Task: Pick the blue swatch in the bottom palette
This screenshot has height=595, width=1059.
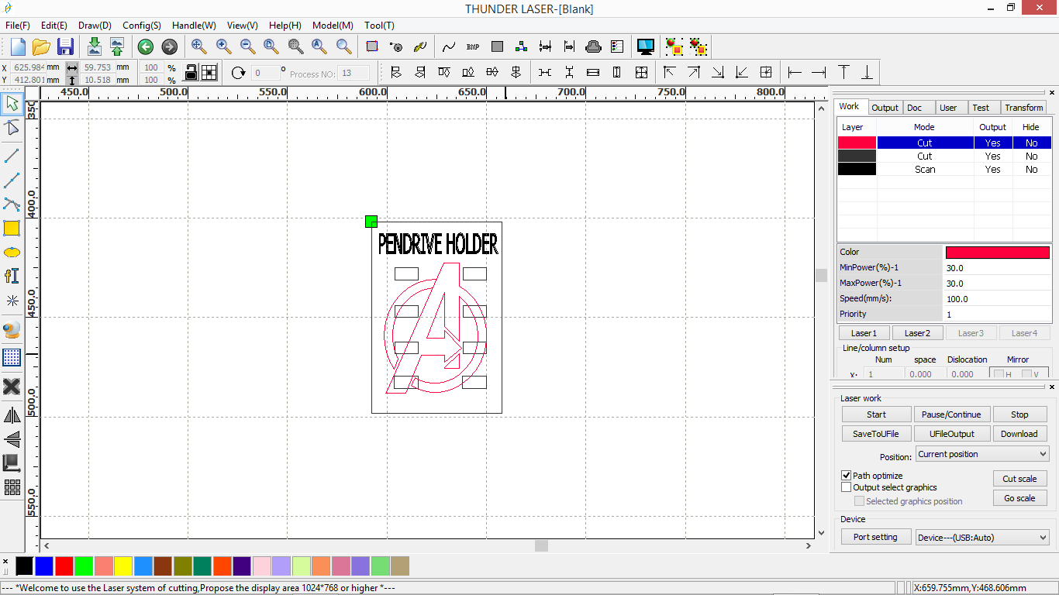Action: point(44,566)
